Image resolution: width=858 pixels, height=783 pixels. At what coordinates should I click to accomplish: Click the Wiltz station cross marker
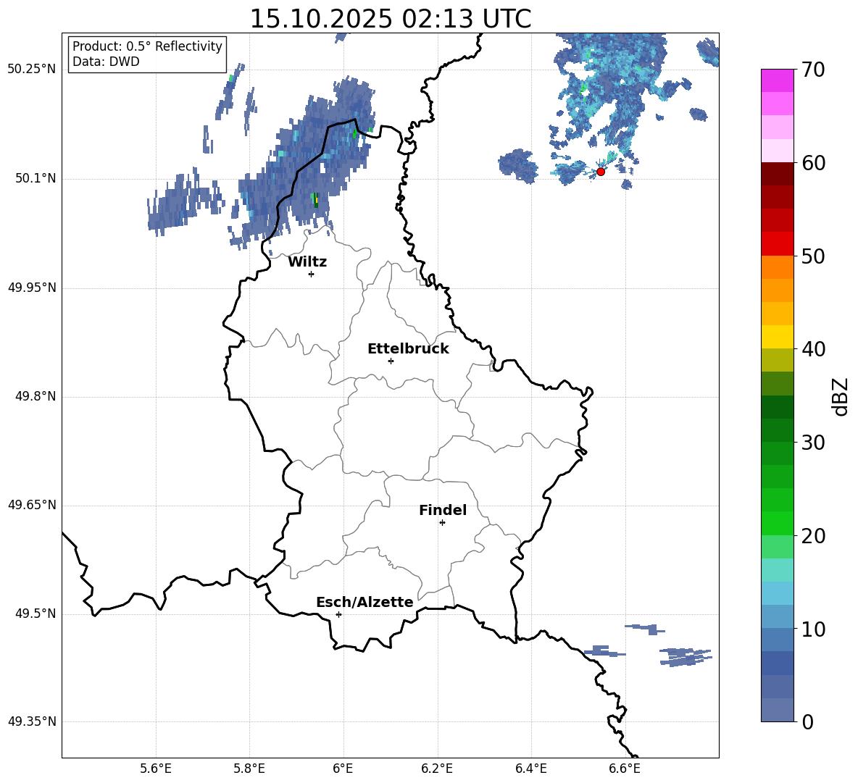[x=312, y=274]
